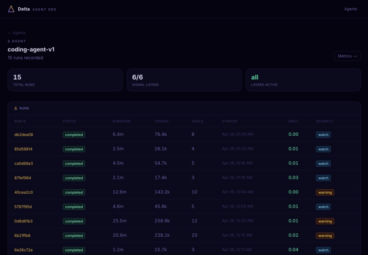Click drift value 0.03
The width and height of the screenshot is (368, 255).
pyautogui.click(x=294, y=177)
